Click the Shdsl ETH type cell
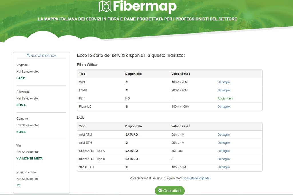 86,167
